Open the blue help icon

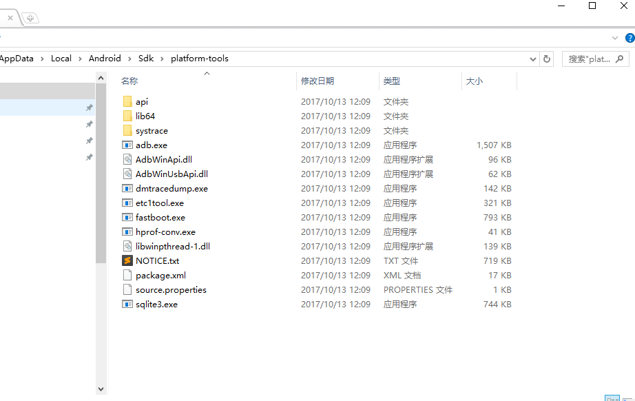629,38
